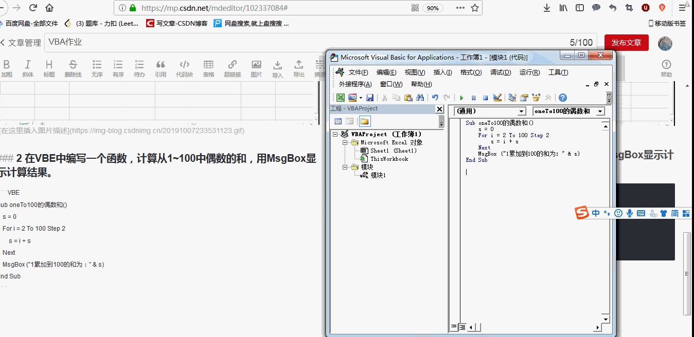Open Object Browser icon in VBA toolbar
Image resolution: width=694 pixels, height=337 pixels.
pos(536,98)
